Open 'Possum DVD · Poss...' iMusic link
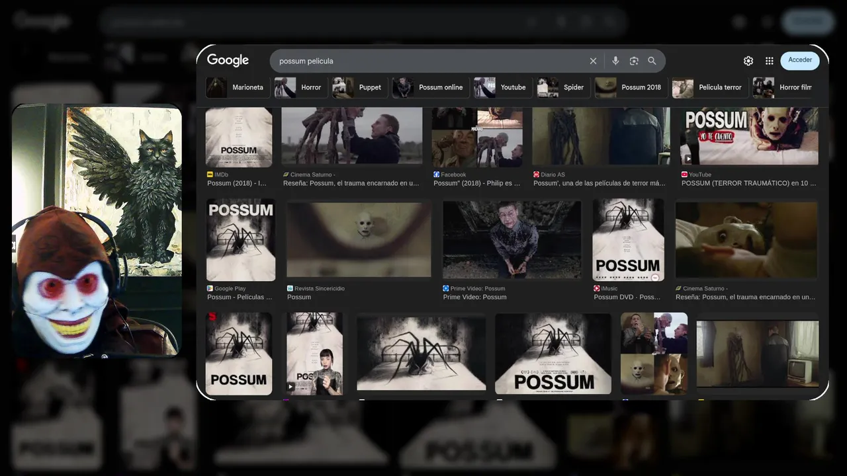 coord(627,297)
